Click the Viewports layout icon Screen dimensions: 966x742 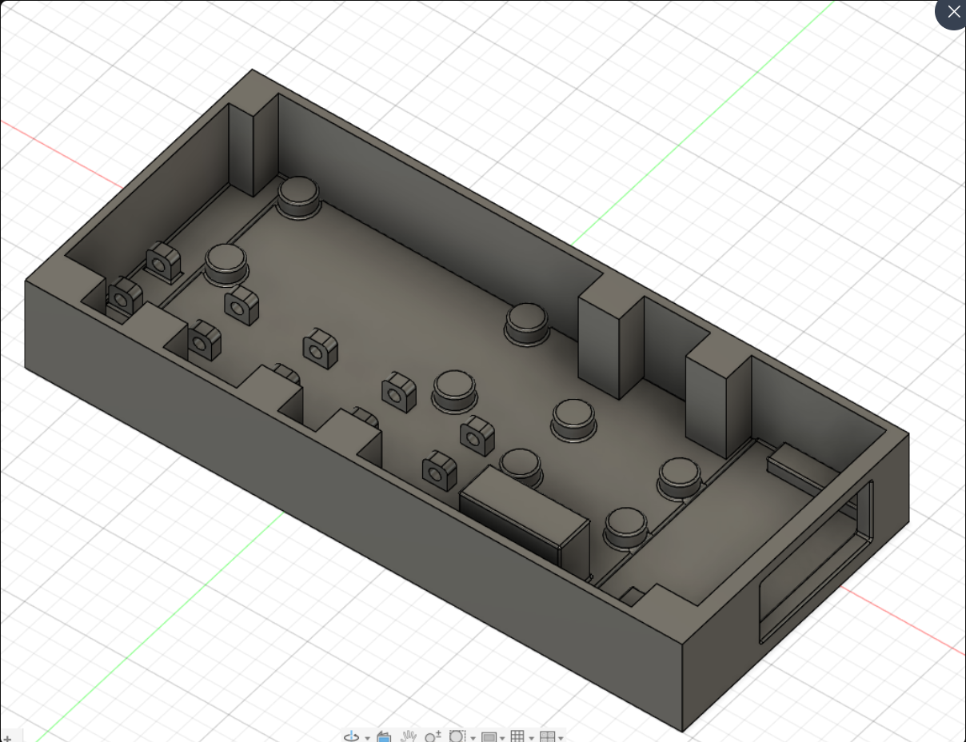tap(548, 736)
